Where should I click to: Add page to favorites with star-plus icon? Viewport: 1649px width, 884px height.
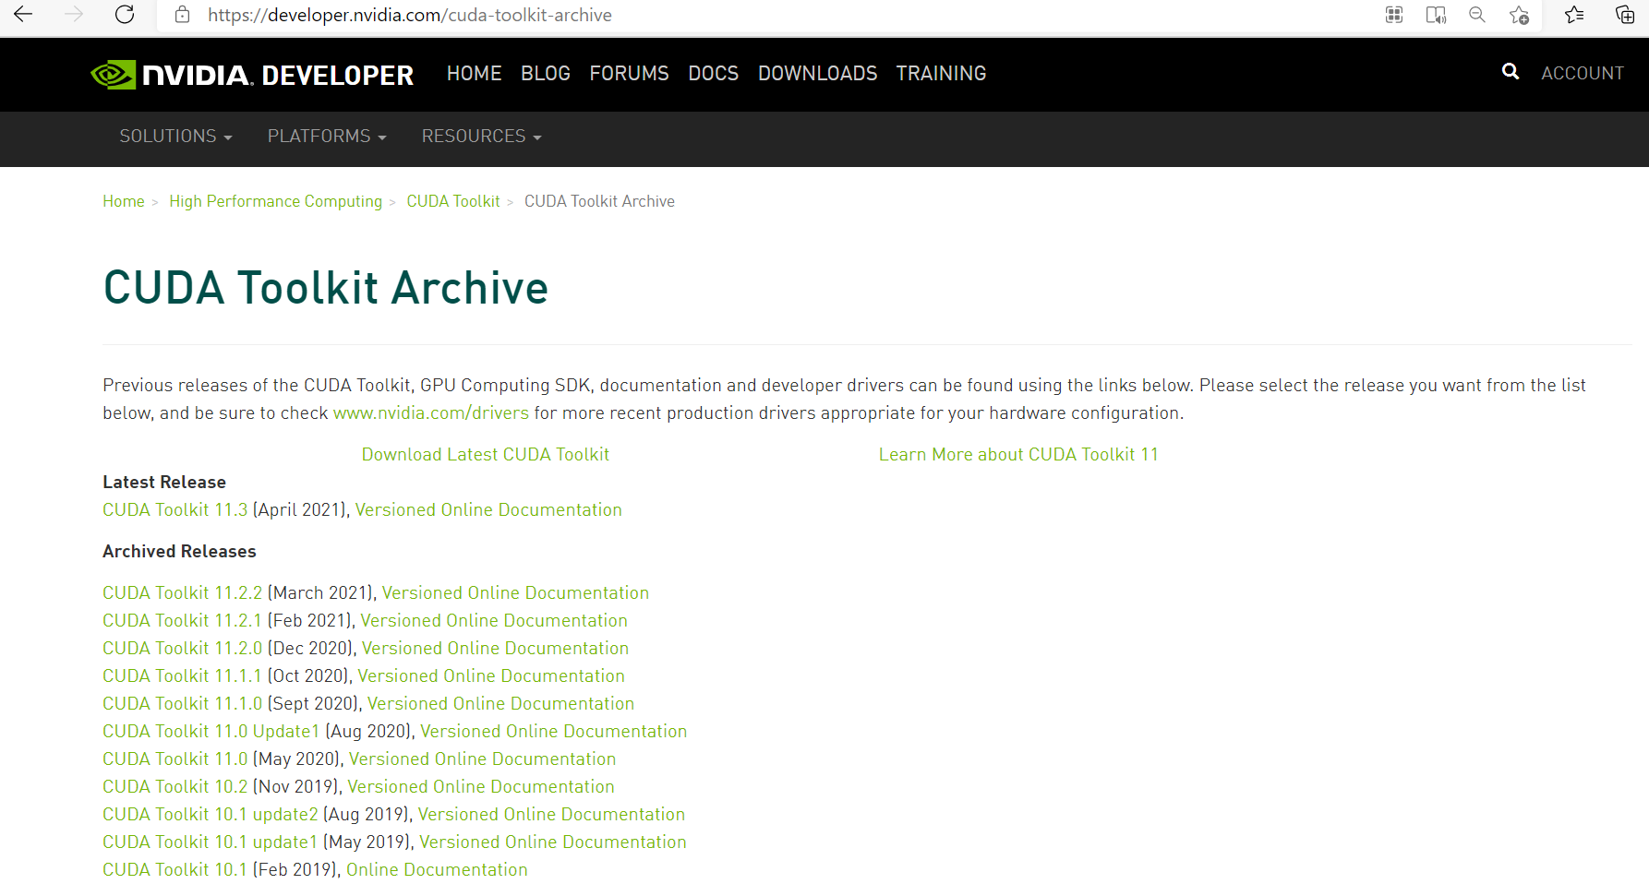[x=1519, y=15]
